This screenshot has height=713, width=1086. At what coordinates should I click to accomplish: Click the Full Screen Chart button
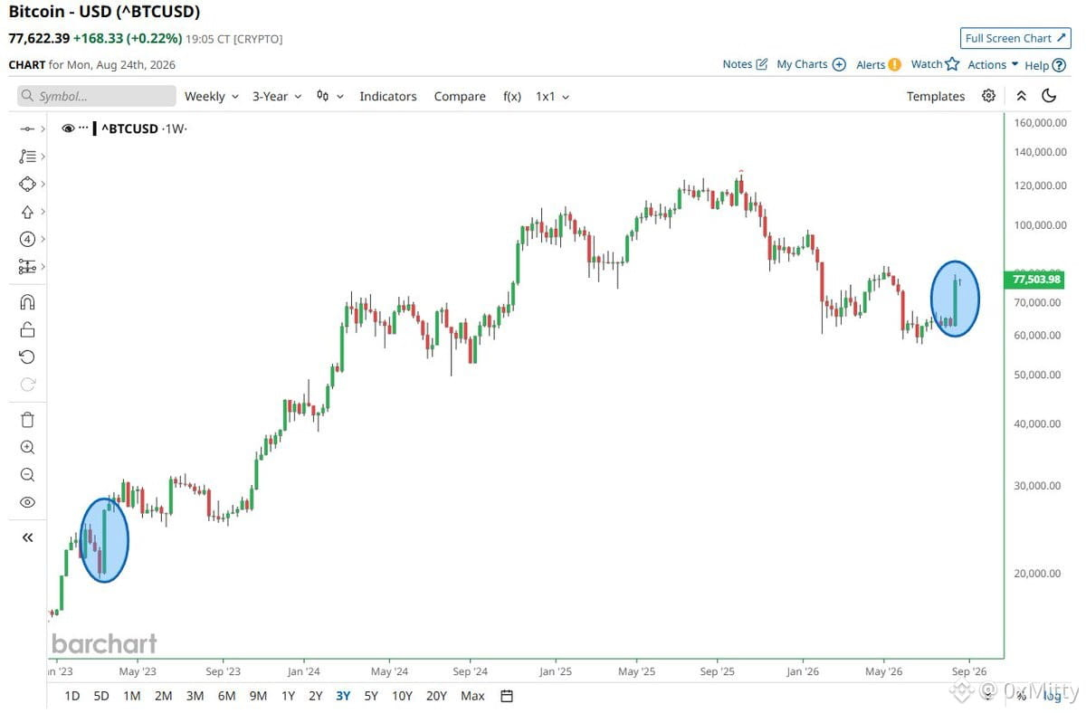pos(1015,38)
